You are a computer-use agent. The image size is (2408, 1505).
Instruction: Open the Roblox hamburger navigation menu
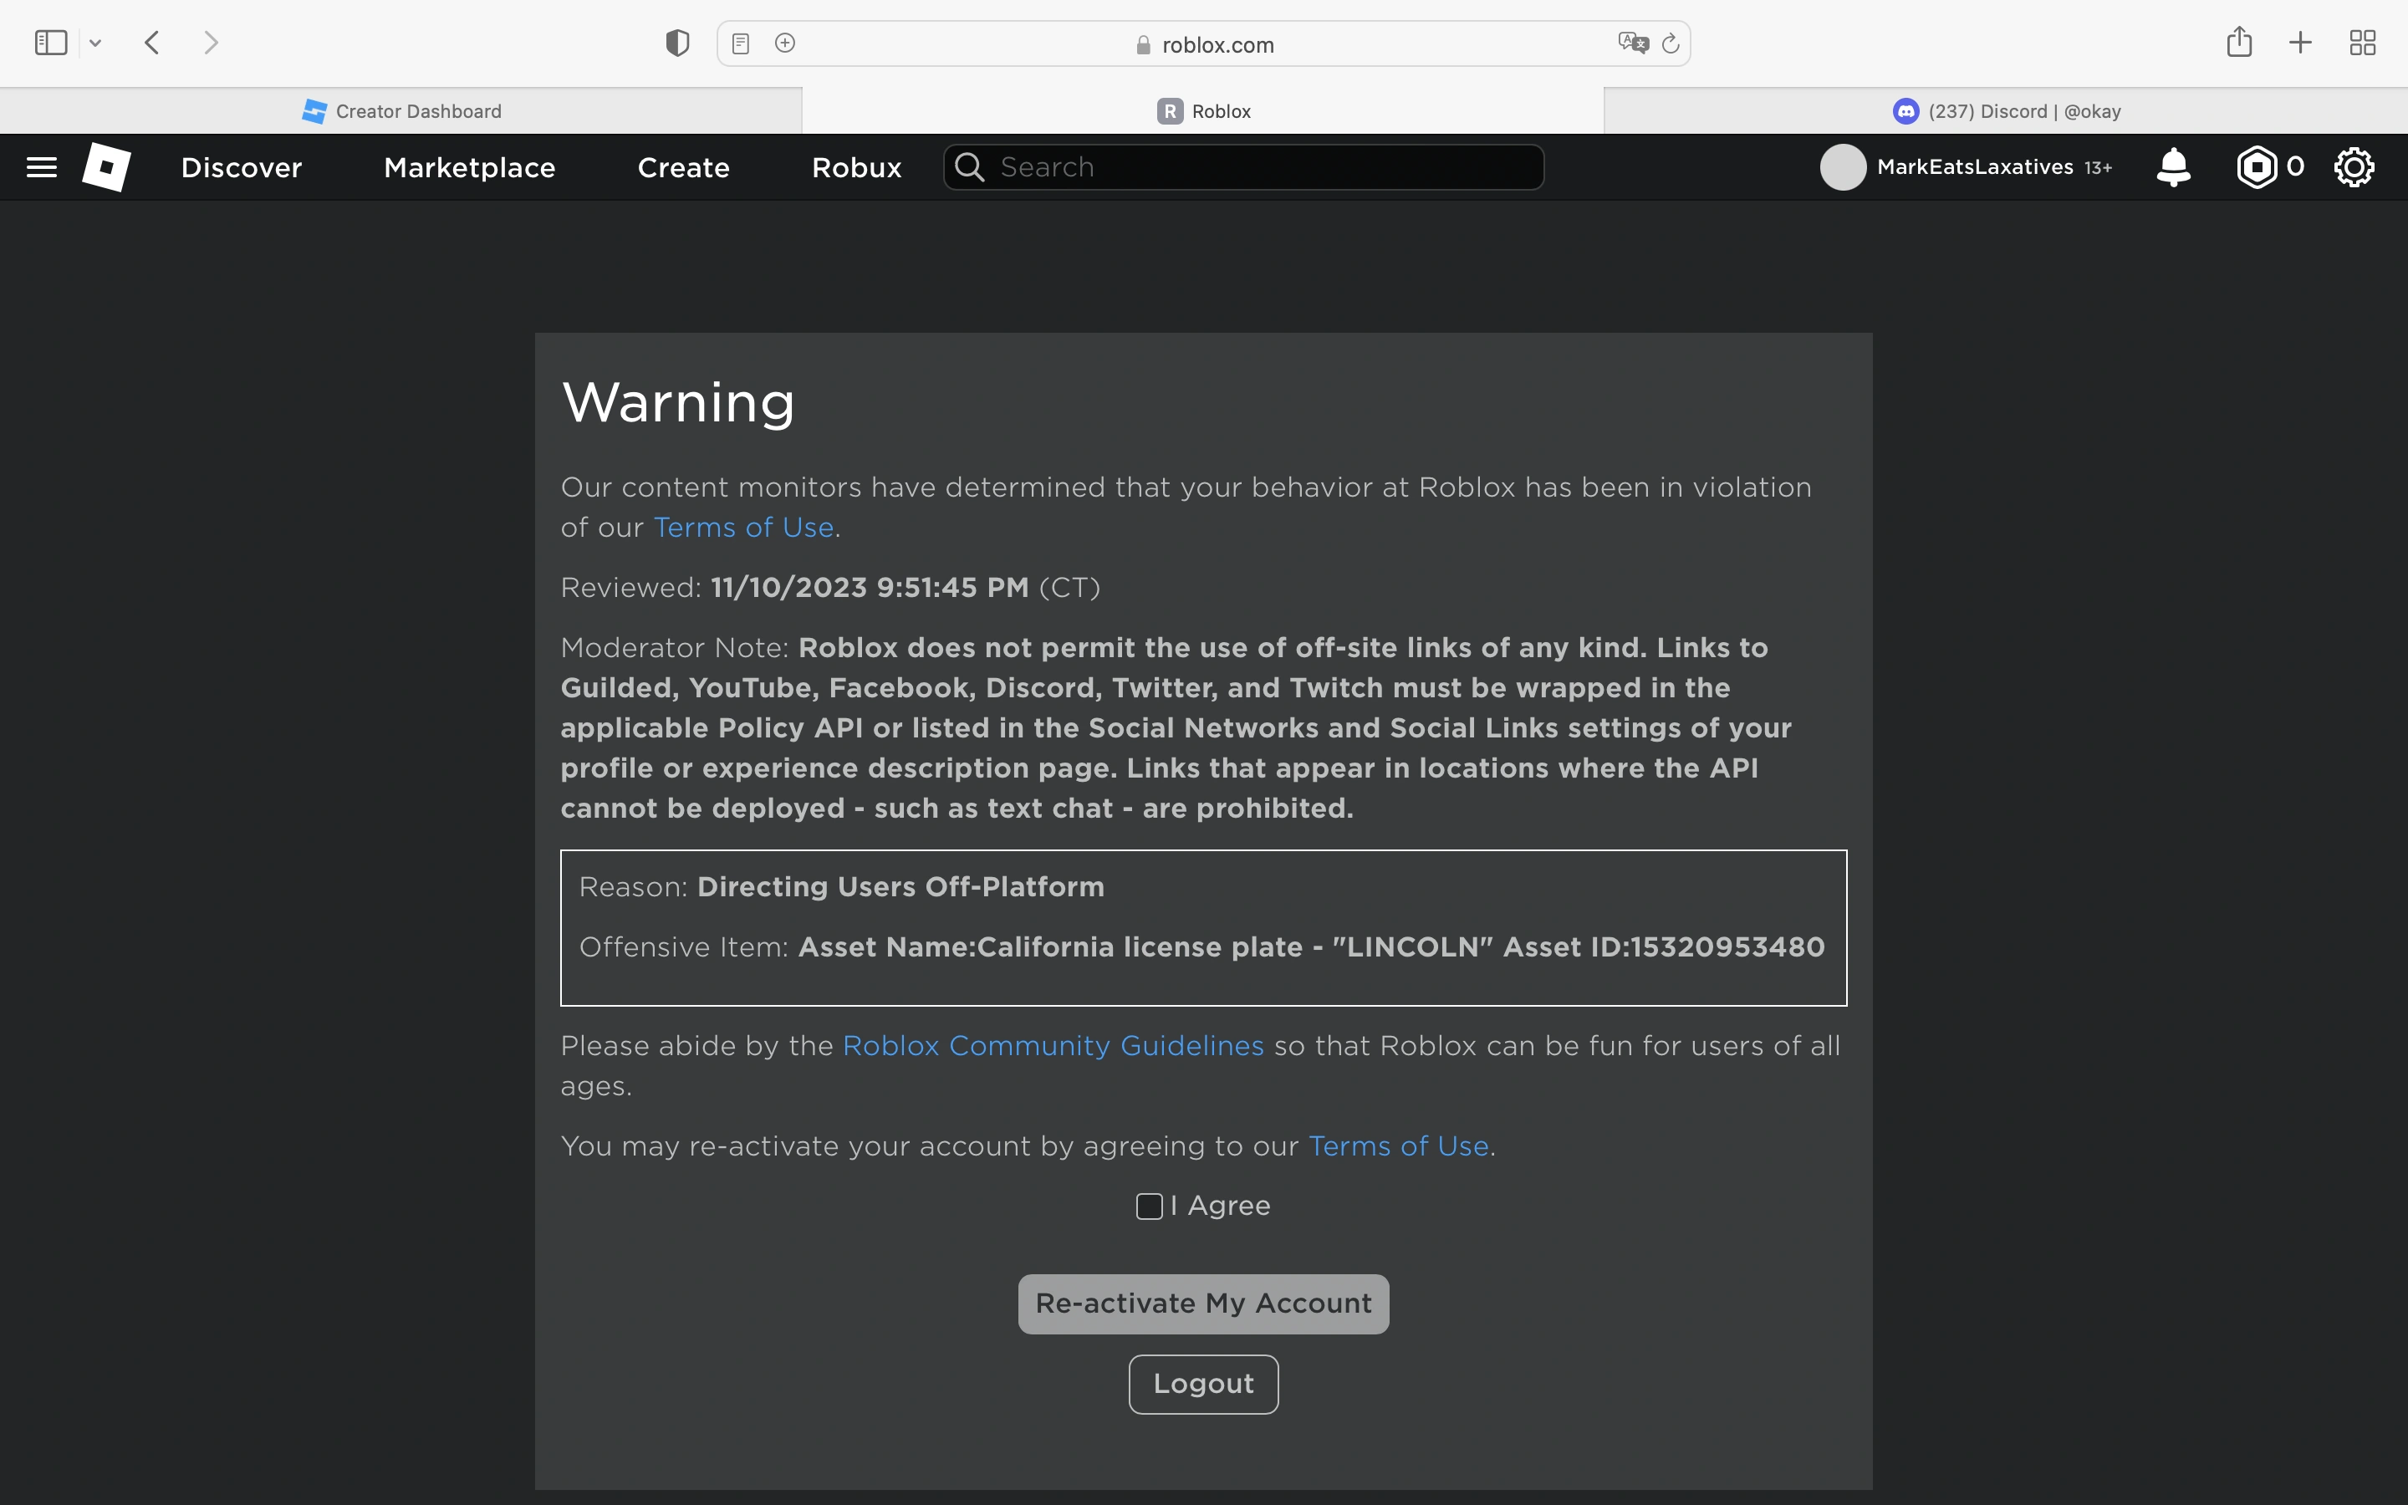[41, 167]
